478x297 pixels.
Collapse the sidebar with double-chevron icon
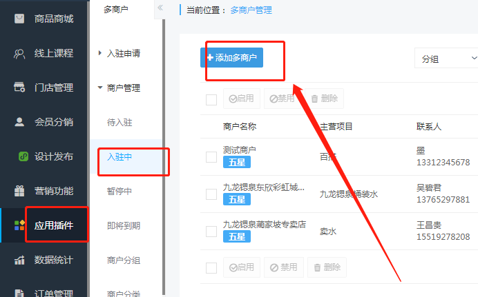click(x=160, y=8)
